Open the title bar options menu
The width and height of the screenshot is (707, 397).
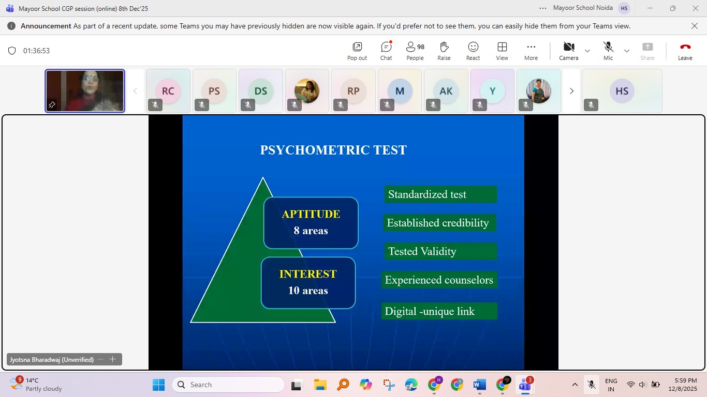[542, 8]
